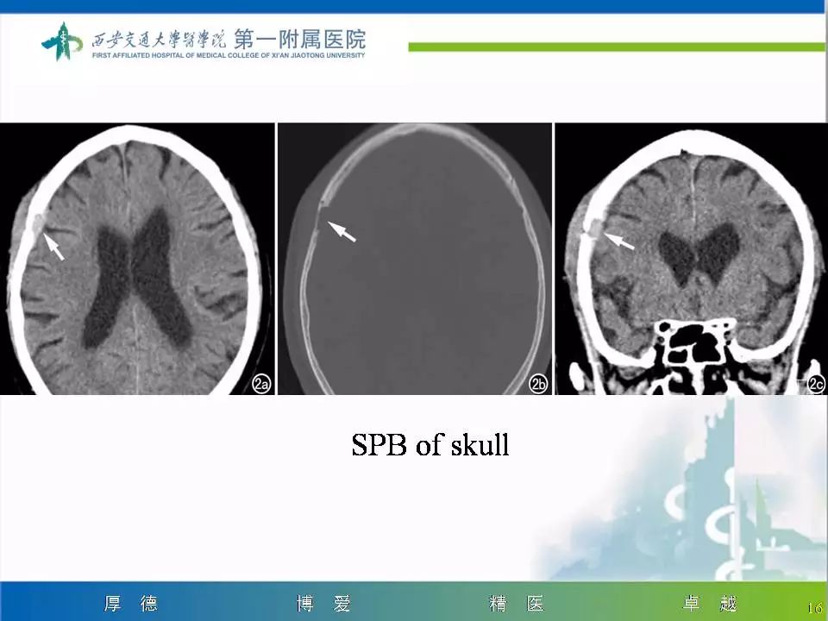The height and width of the screenshot is (621, 828).
Task: Click the axial brain CT thumbnail
Action: tap(138, 259)
